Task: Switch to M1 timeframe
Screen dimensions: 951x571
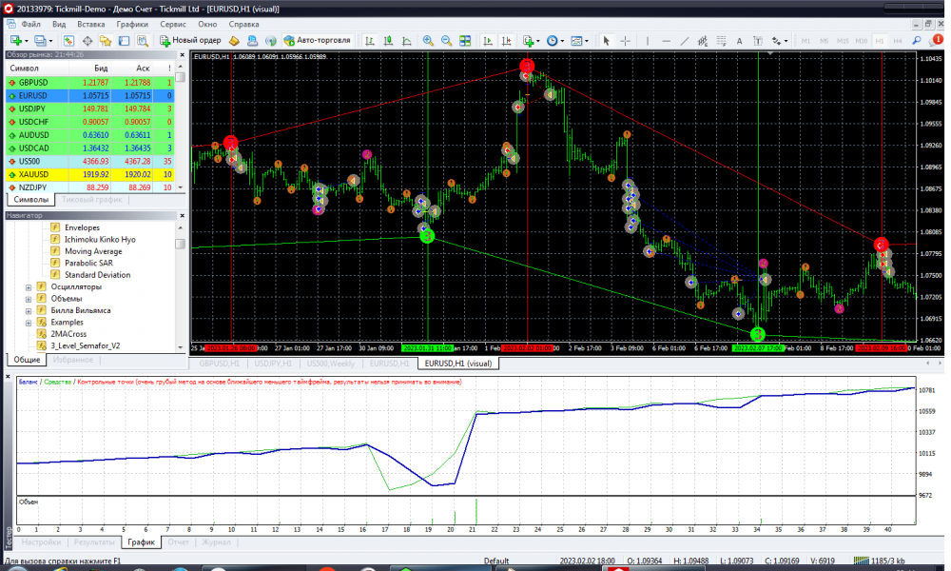Action: (805, 41)
